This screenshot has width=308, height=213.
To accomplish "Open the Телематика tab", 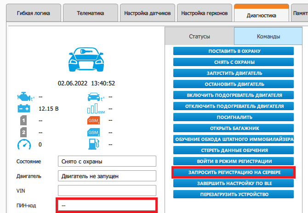I will pyautogui.click(x=90, y=13).
